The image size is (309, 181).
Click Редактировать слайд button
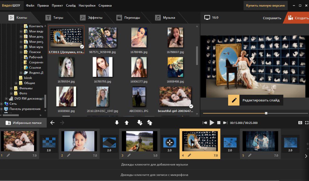(x=256, y=100)
